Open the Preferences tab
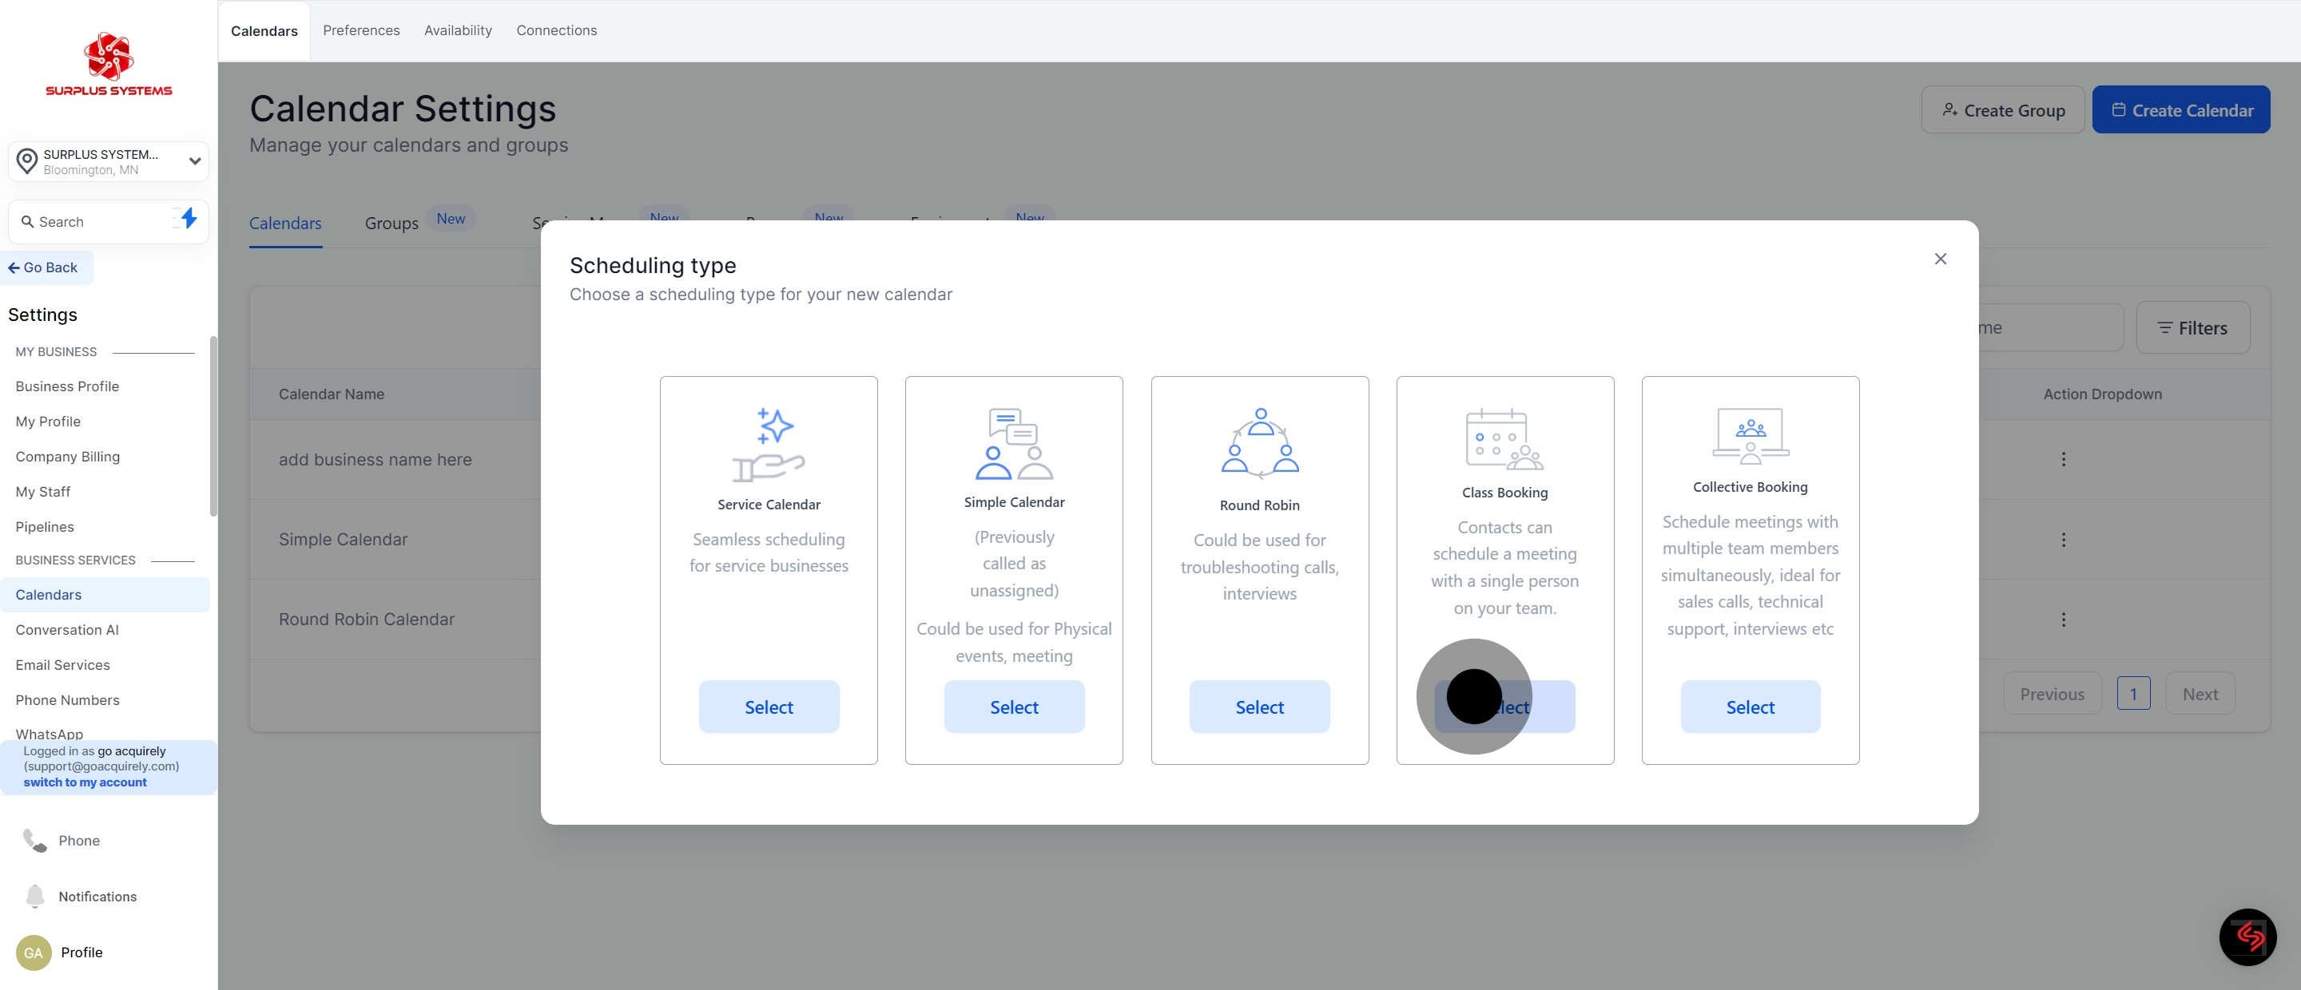 tap(361, 30)
